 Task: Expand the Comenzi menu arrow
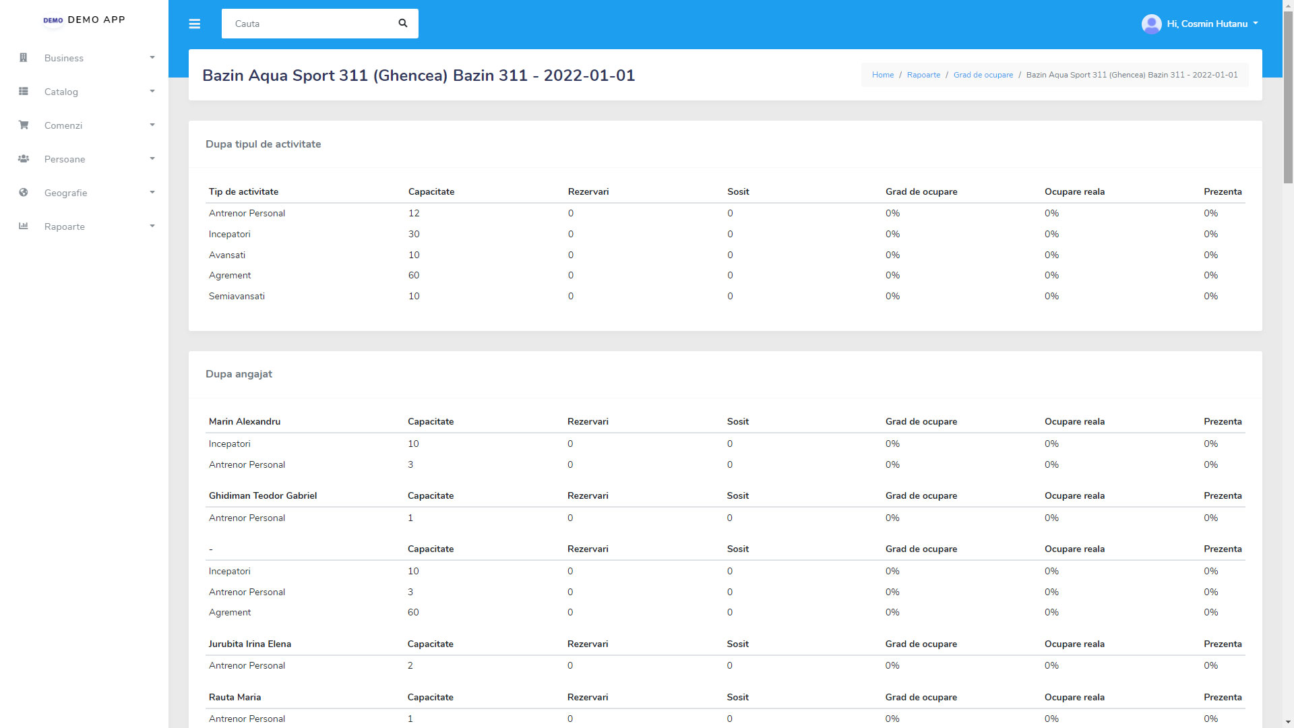coord(152,125)
